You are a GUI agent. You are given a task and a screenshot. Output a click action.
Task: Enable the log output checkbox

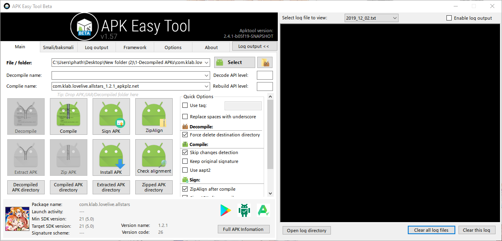tap(449, 18)
